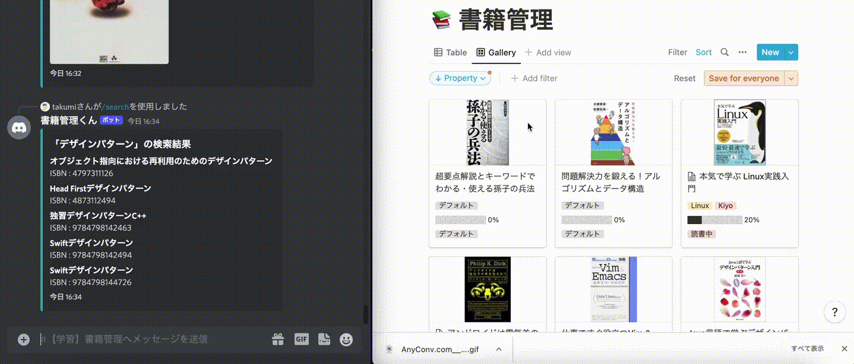Image resolution: width=854 pixels, height=364 pixels.
Task: Click Save for everyone
Action: pos(744,78)
